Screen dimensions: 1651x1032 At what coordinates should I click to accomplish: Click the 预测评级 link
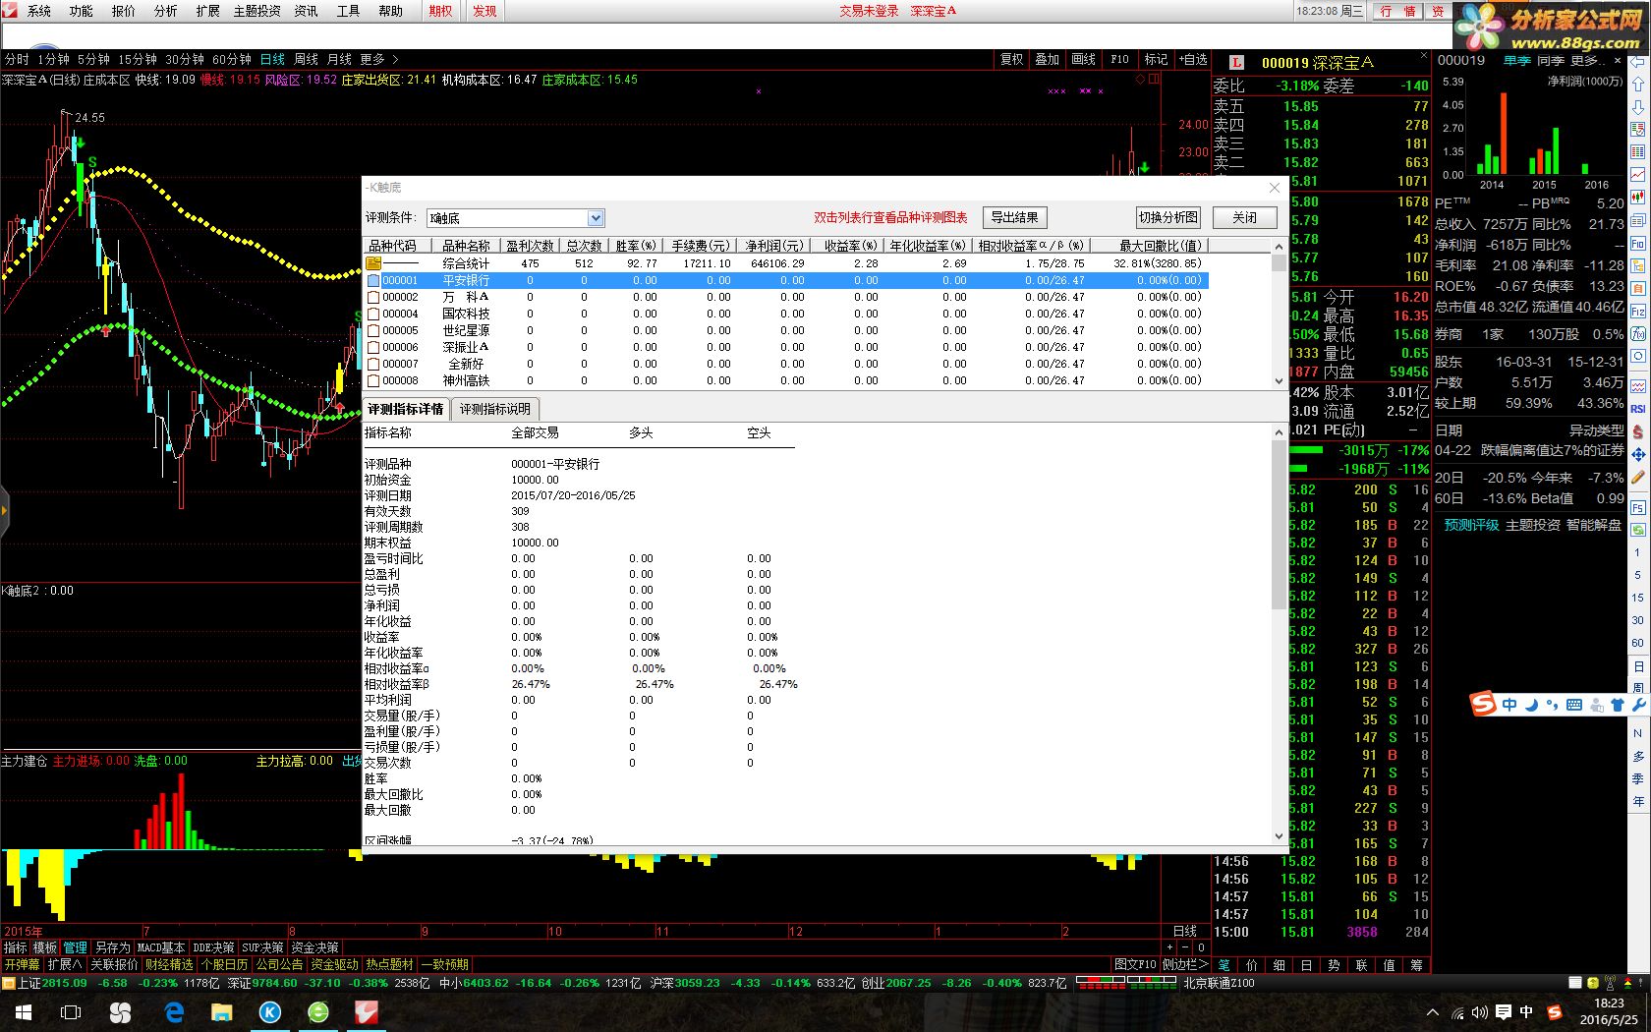click(x=1471, y=525)
